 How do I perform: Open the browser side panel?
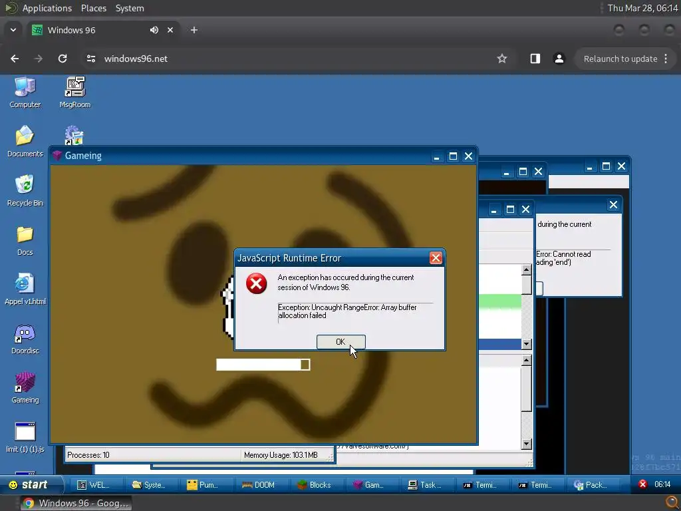click(535, 59)
